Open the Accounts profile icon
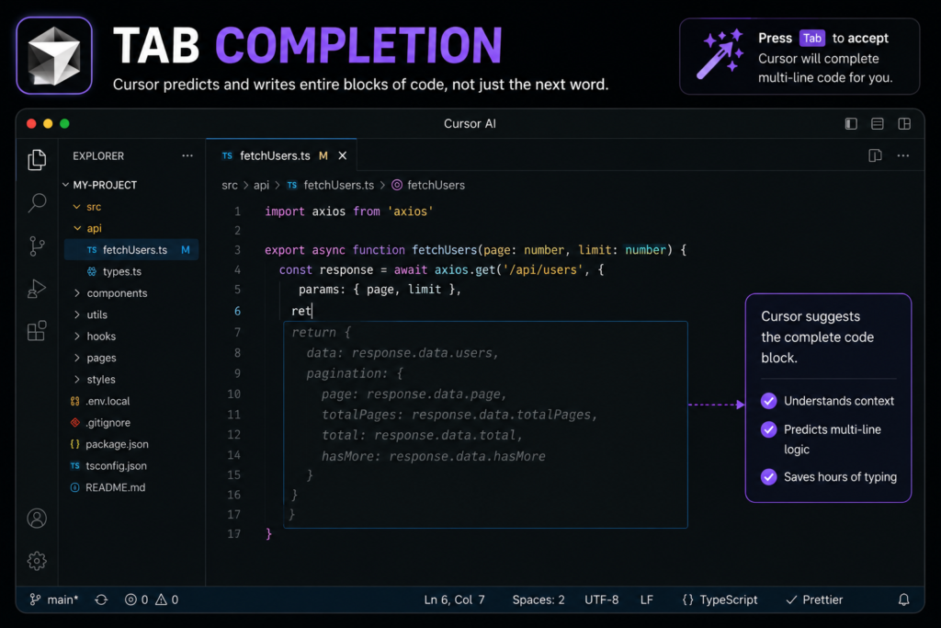The width and height of the screenshot is (941, 628). click(x=37, y=519)
